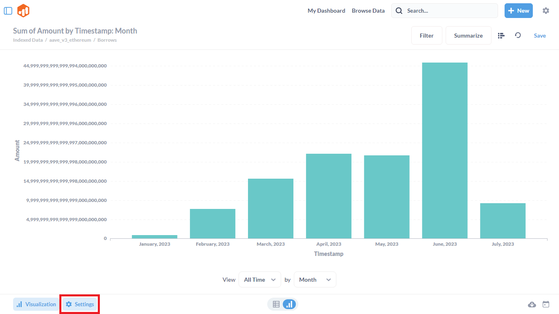This screenshot has width=559, height=314.
Task: Open the calendar timeline icon
Action: (546, 304)
